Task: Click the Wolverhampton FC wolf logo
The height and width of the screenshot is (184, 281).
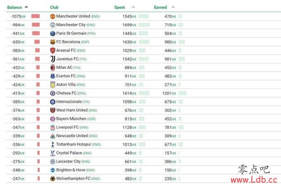Action: [x=52, y=179]
